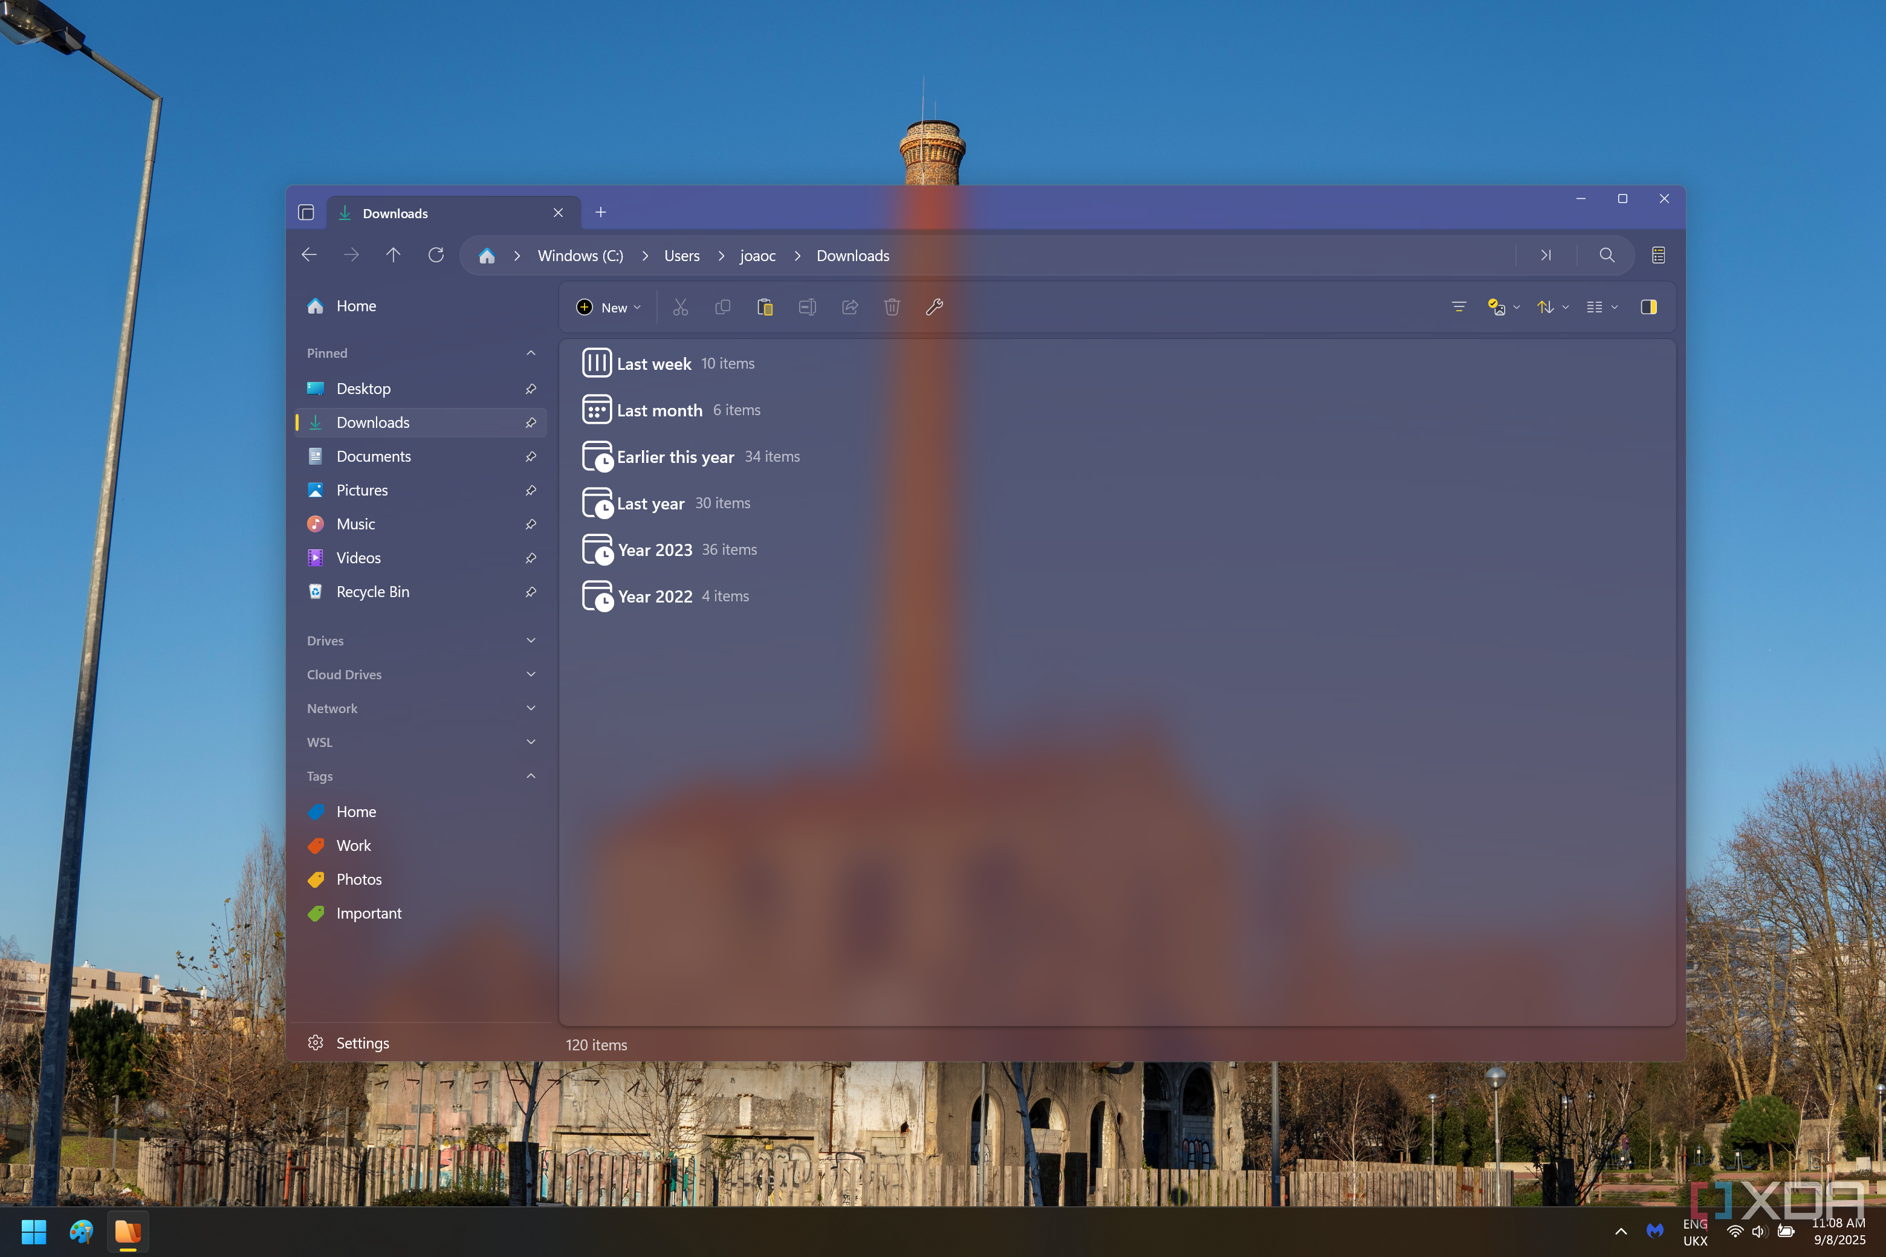The image size is (1886, 1257).
Task: Add a new tab
Action: click(601, 213)
